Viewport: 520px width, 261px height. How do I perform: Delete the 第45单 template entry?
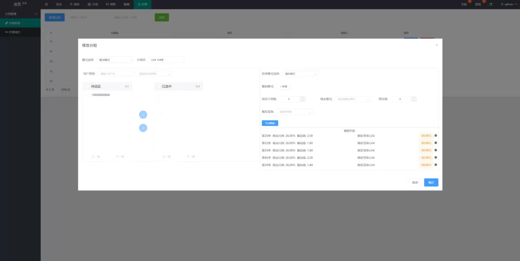(436, 158)
